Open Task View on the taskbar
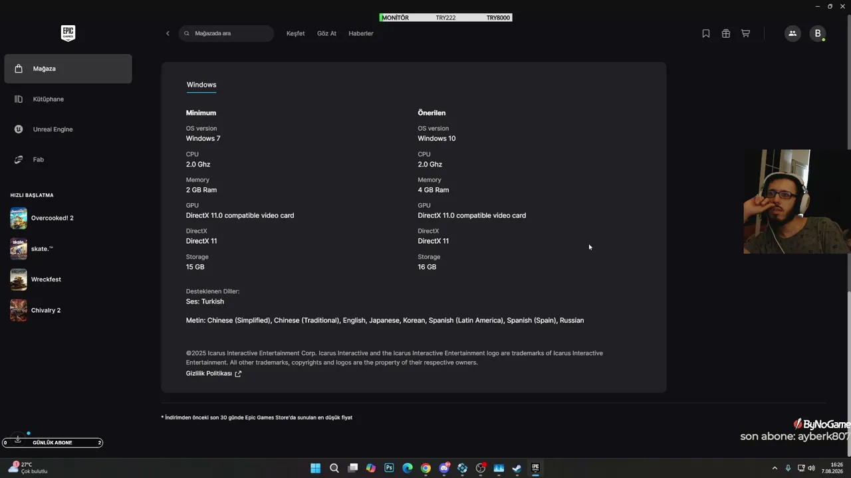 [x=353, y=468]
